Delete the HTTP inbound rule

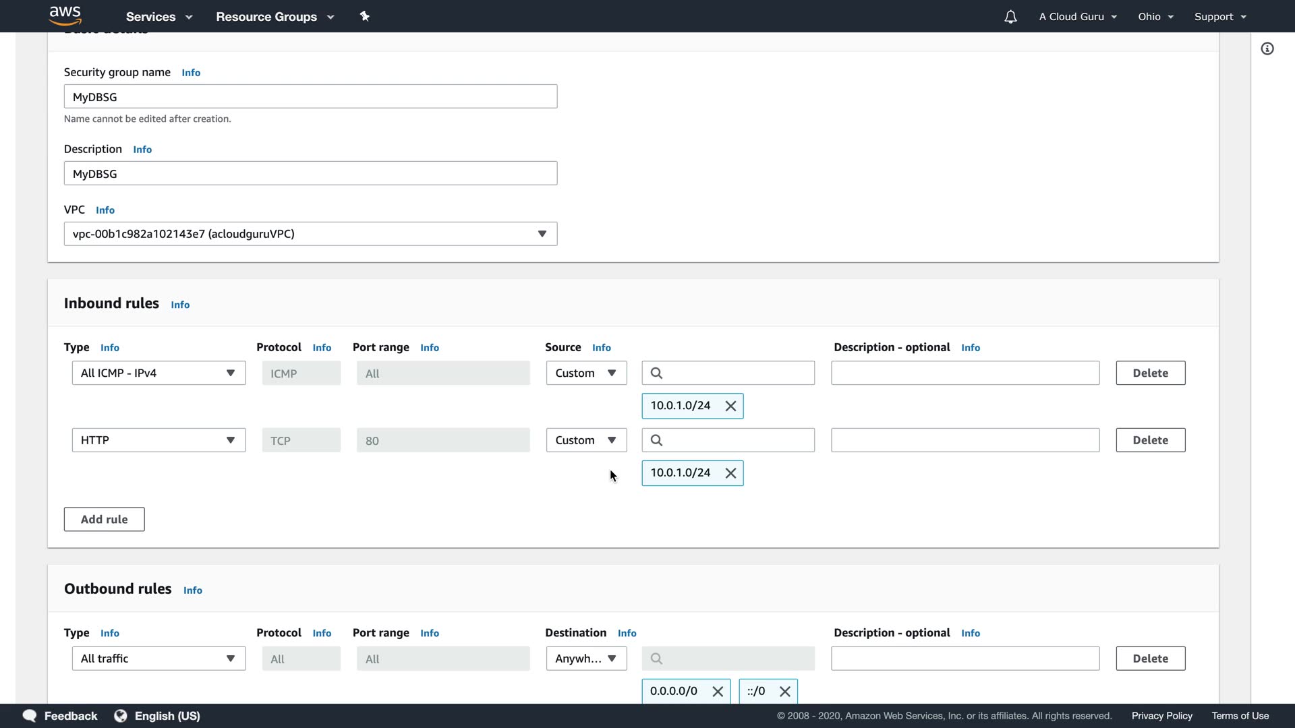click(1150, 440)
